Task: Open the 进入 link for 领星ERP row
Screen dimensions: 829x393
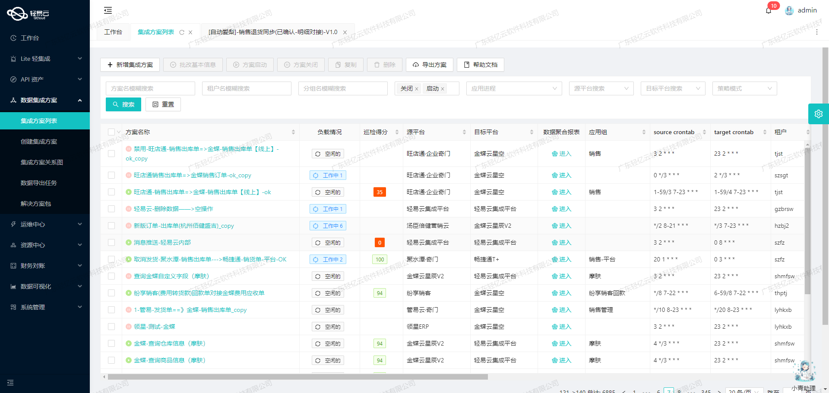Action: [x=561, y=327]
